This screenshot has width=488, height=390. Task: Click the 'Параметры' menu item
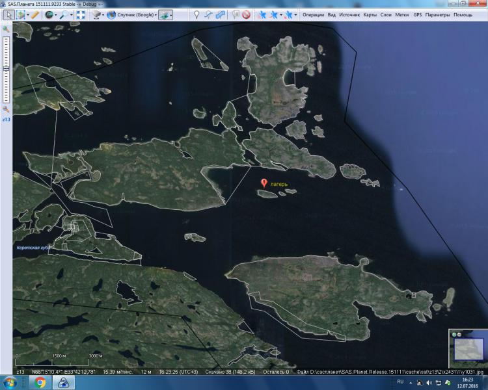[437, 14]
